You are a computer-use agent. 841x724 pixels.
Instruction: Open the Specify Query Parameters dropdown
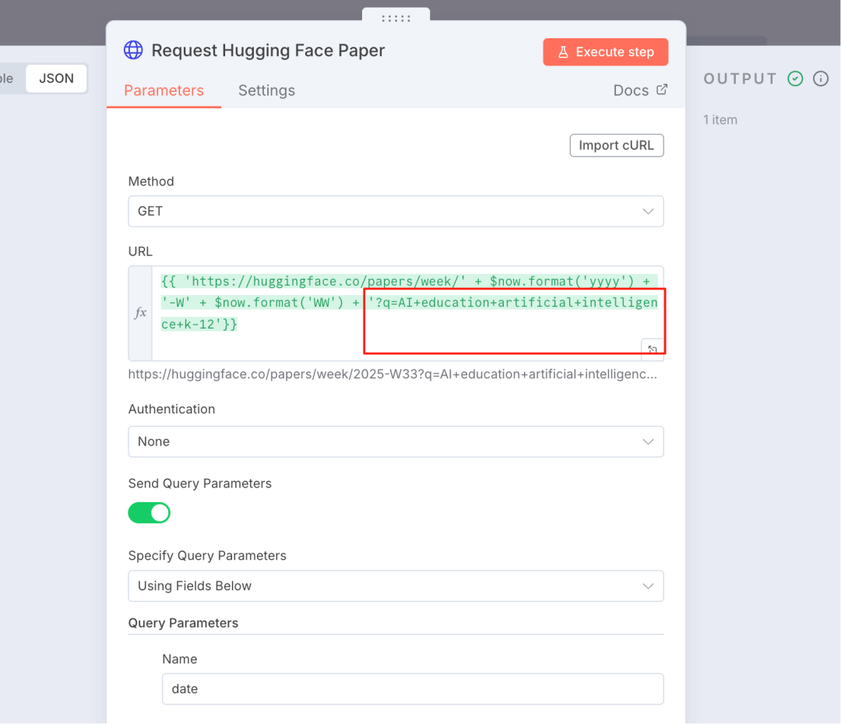pos(396,586)
